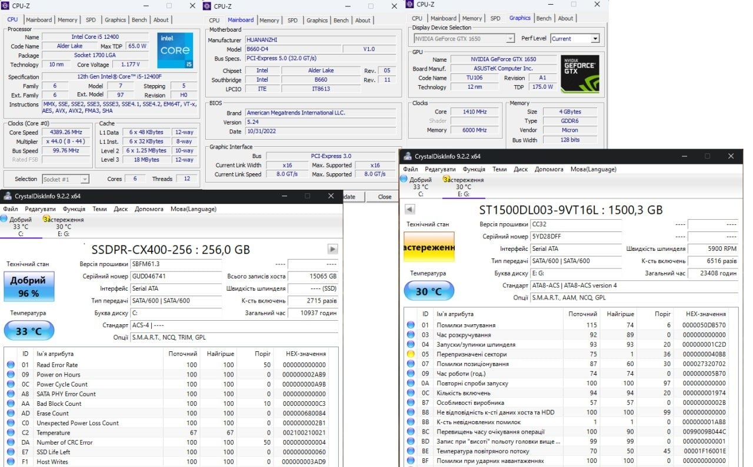The width and height of the screenshot is (753, 467).
Task: Click the yellow status dot for Перепризначені сектори
Action: (411, 354)
